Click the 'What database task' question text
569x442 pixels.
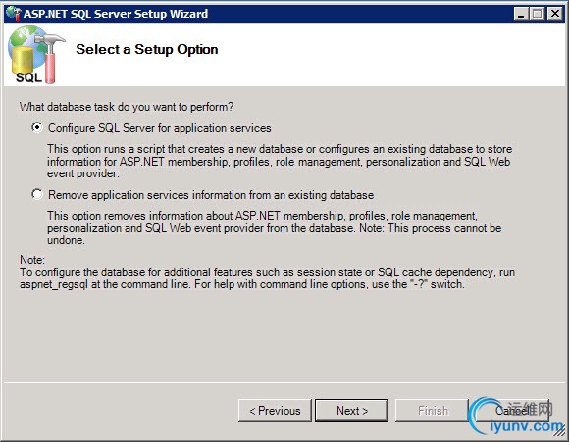click(127, 107)
